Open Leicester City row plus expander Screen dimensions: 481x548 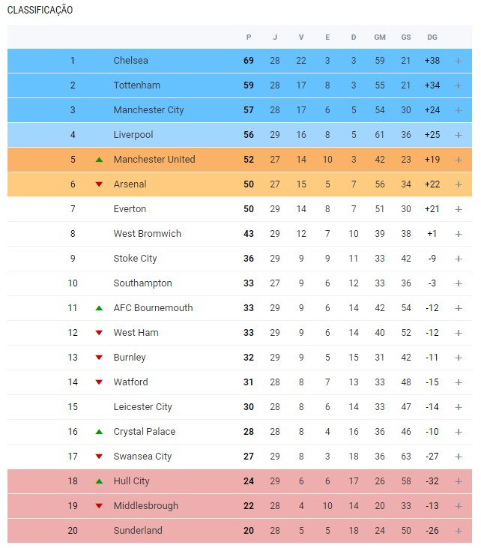pos(459,407)
